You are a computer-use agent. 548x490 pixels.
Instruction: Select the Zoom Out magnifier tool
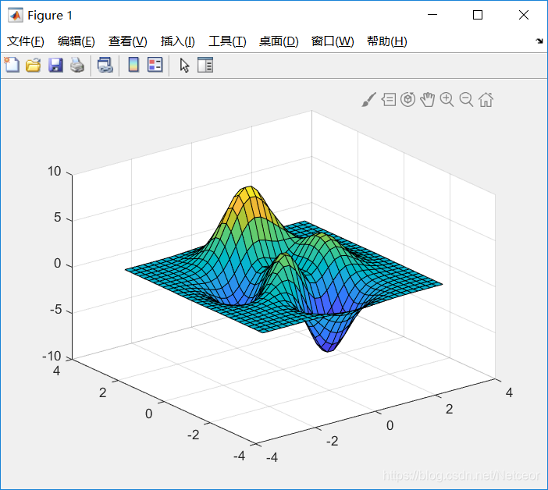pos(466,100)
